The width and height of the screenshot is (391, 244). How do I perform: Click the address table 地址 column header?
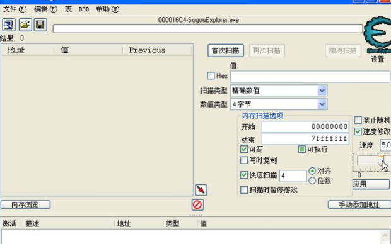click(139, 224)
